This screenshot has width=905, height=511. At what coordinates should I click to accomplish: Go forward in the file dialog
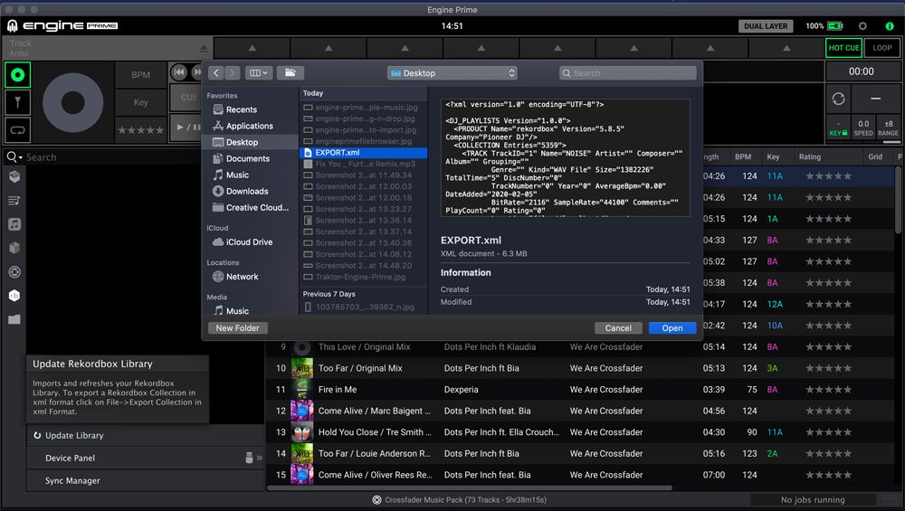[232, 72]
